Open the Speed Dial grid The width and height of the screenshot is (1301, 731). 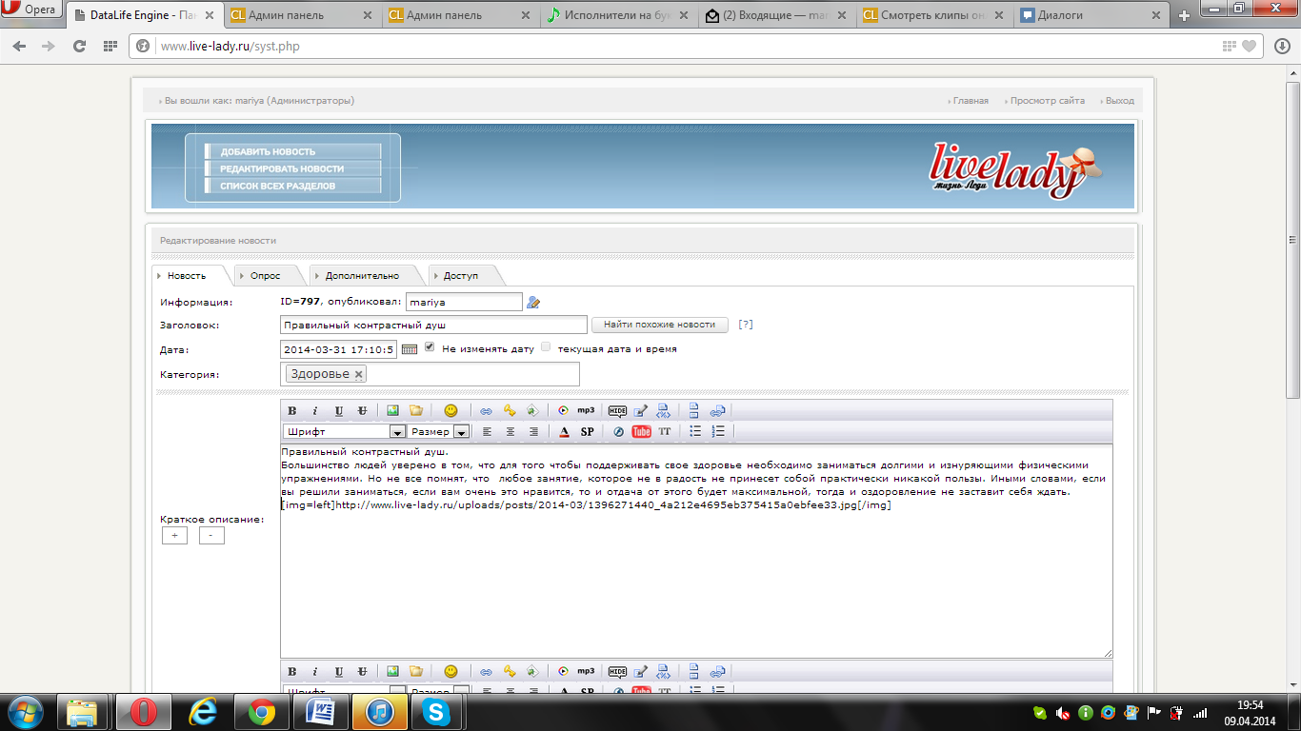point(110,46)
